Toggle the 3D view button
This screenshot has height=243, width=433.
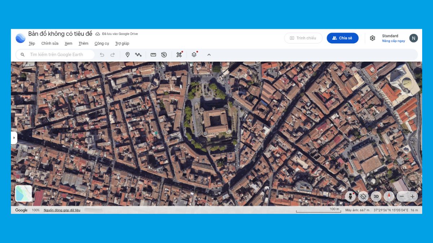(376, 196)
